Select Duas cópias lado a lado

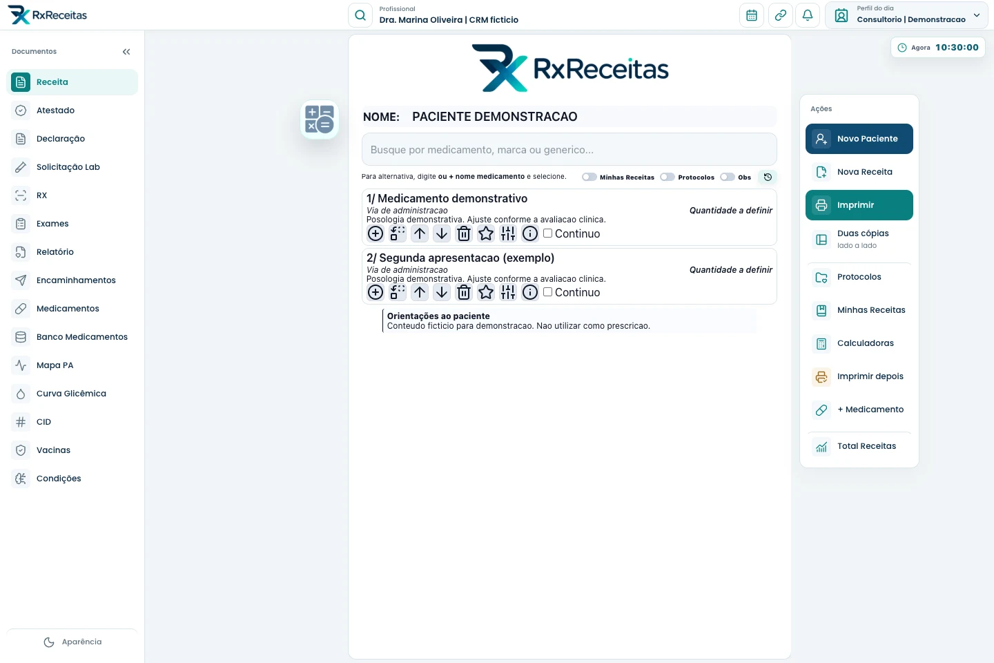coord(859,240)
